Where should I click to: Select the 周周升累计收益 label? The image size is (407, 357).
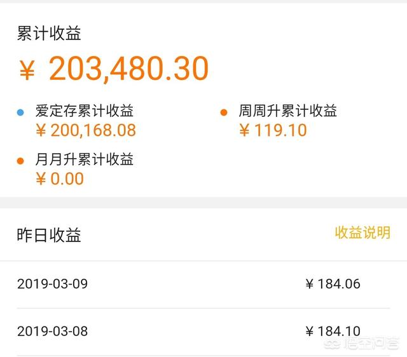288,111
